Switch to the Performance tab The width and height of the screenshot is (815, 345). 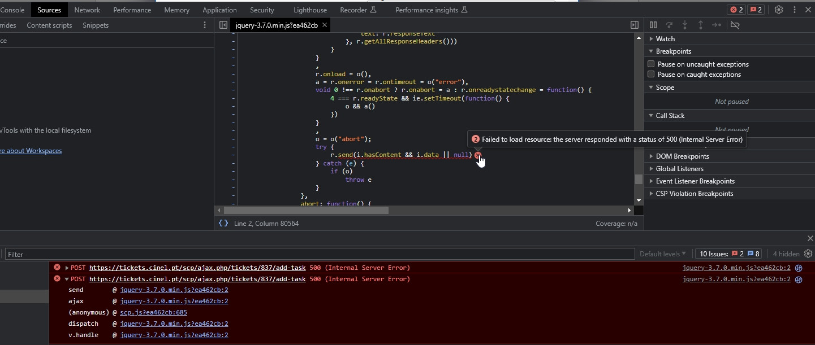point(132,10)
